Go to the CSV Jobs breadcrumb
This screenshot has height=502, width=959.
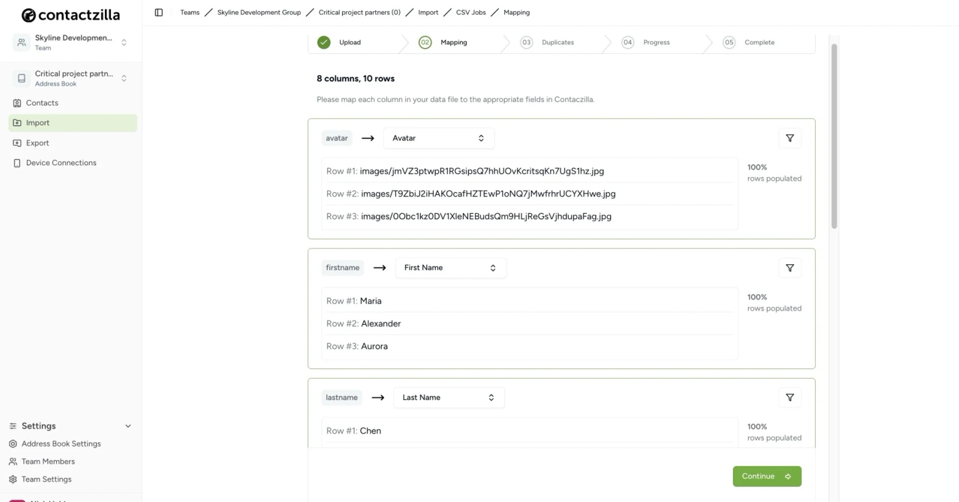[x=471, y=13]
